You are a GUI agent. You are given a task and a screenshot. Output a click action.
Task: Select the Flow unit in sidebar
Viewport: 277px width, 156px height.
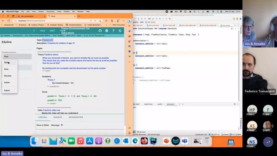17,57
